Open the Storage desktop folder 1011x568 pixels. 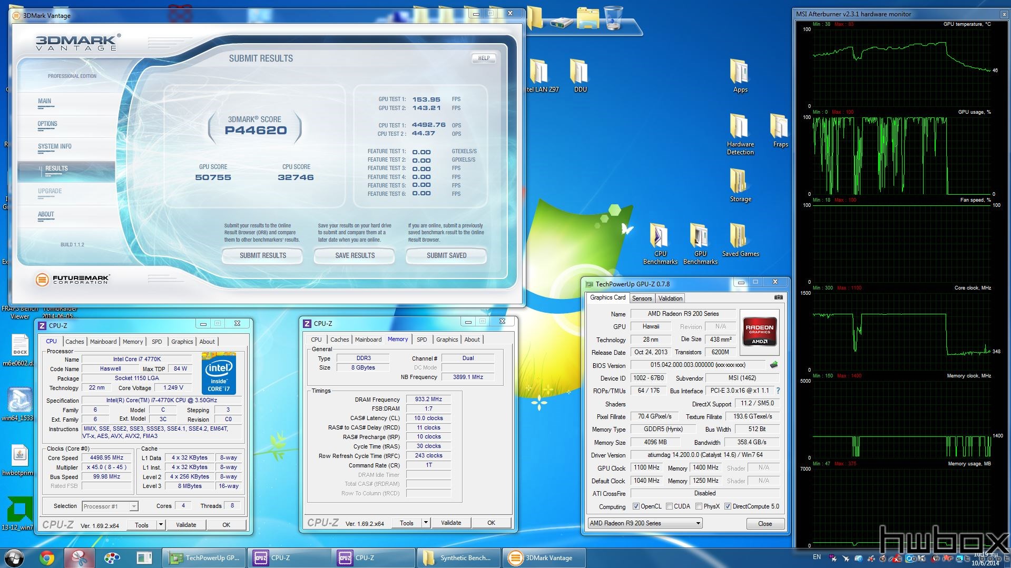click(x=740, y=185)
